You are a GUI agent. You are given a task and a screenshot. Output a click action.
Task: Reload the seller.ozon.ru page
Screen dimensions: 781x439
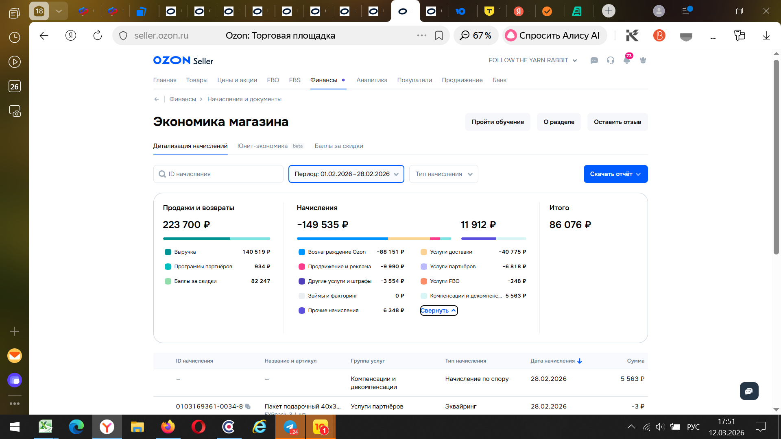coord(98,36)
